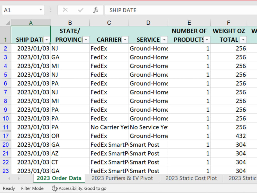The image size is (257, 193).
Task: Click the Enter checkmark icon in formula bar
Action: click(80, 10)
